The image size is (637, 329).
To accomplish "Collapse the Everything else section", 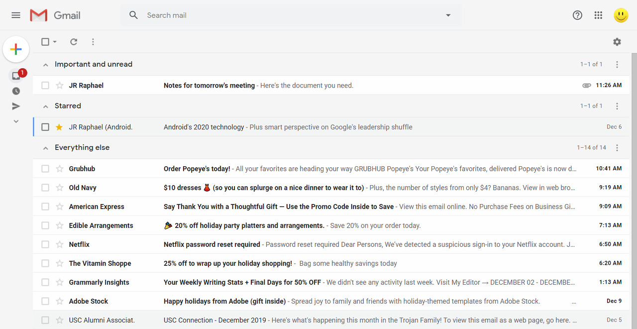I will pyautogui.click(x=46, y=148).
